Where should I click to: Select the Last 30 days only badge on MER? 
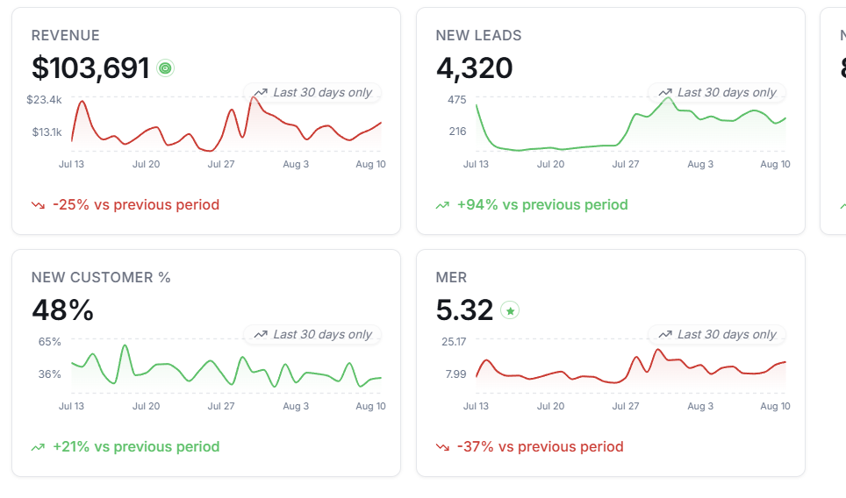tap(717, 335)
